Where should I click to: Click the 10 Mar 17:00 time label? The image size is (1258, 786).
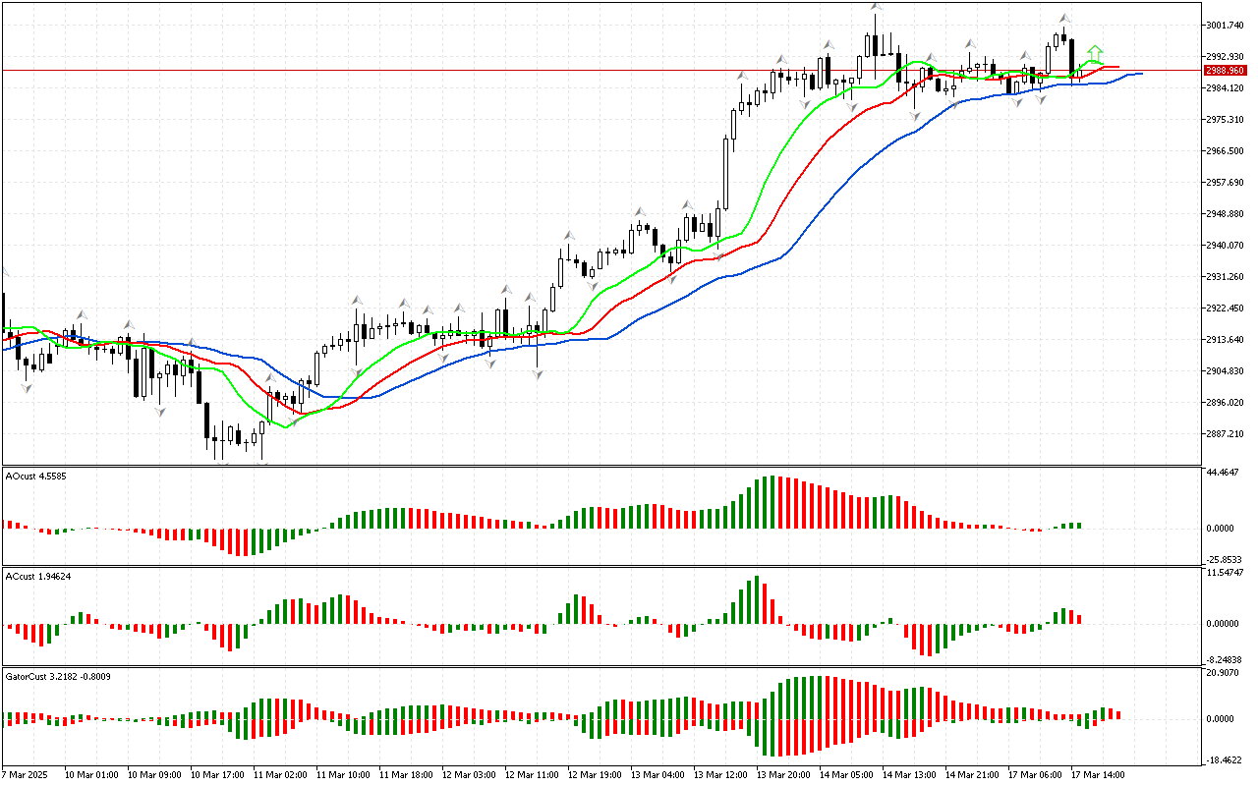coord(217,774)
